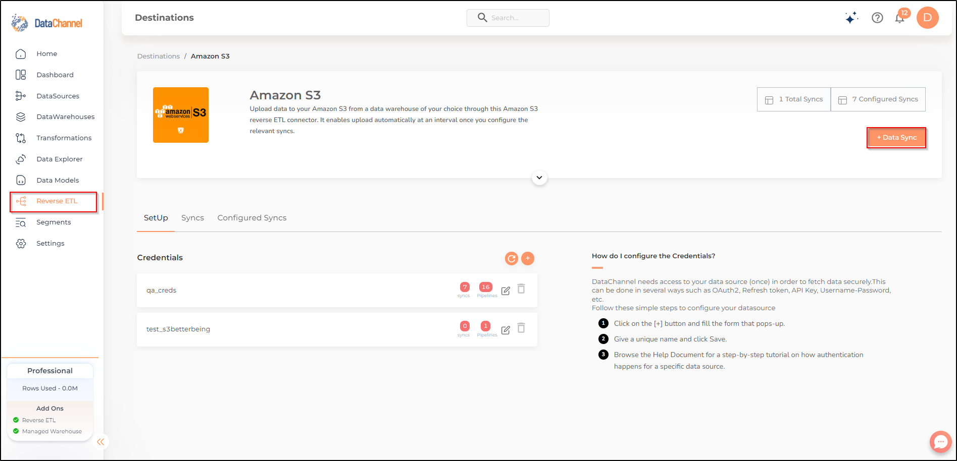The height and width of the screenshot is (461, 957).
Task: Add a new credential with plus icon
Action: tap(528, 258)
